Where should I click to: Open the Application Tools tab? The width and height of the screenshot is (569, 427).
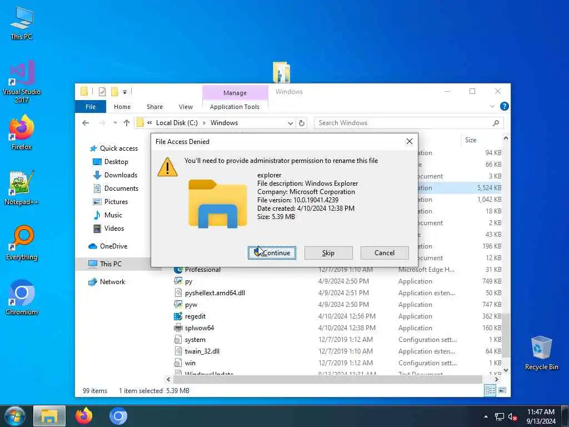click(x=234, y=107)
